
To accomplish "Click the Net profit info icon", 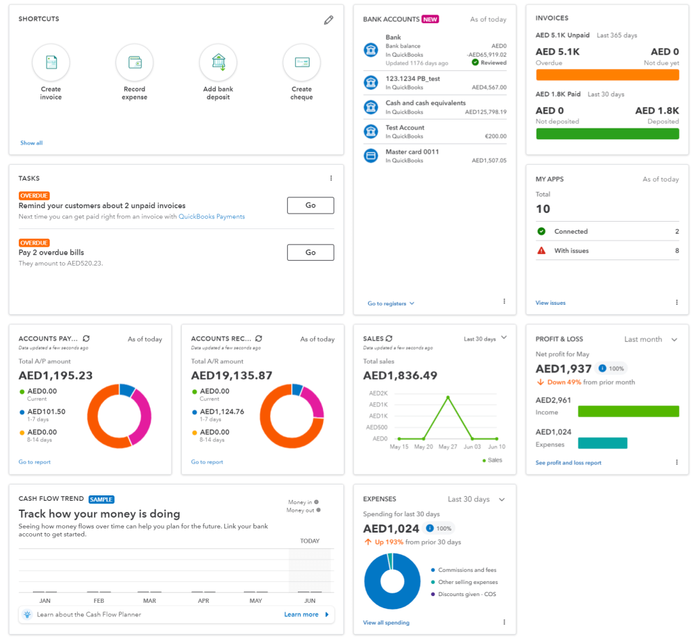I will [602, 369].
